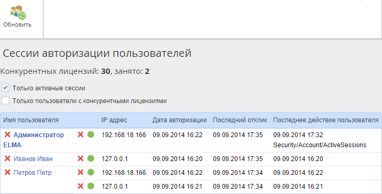Click Имя пользователя column header

(31, 120)
